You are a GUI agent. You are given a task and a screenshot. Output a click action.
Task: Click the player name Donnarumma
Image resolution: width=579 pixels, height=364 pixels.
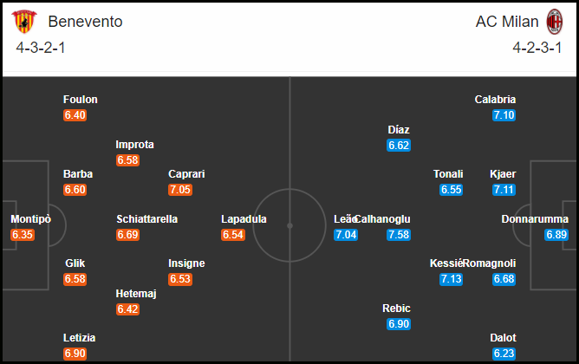[x=535, y=219]
